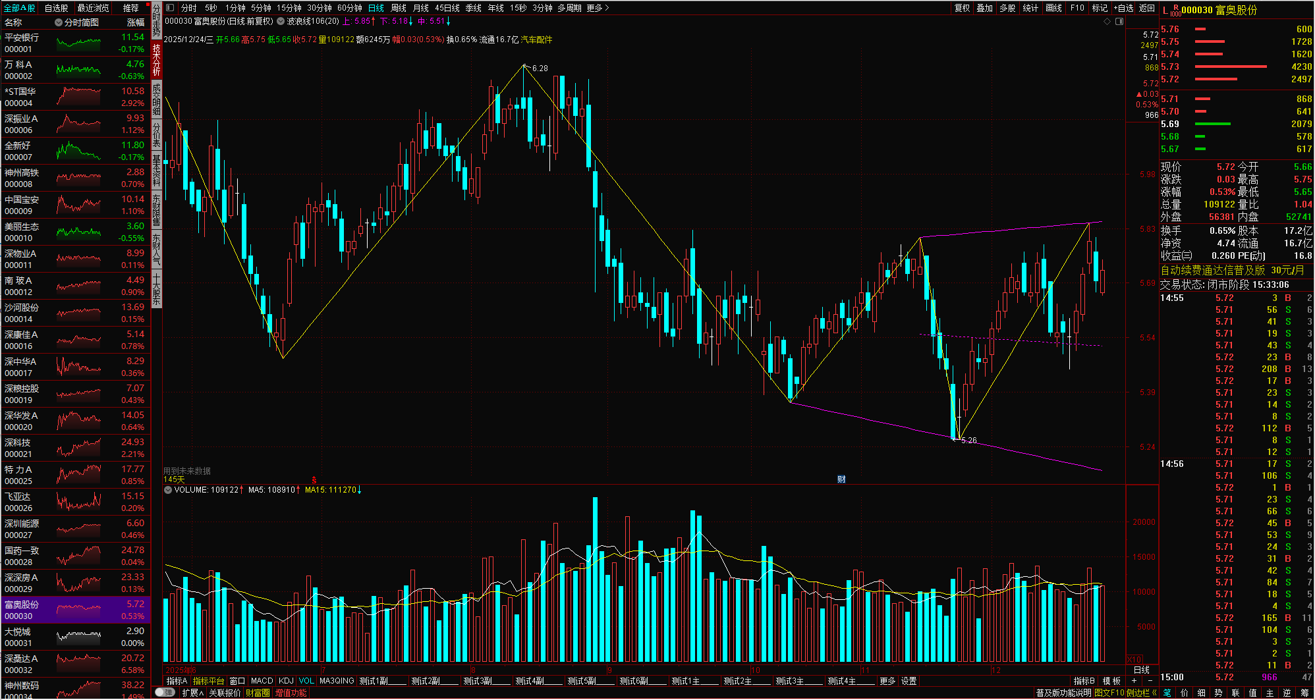Zoom out chart with minus button
Image resolution: width=1315 pixels, height=700 pixels.
coord(1150,681)
